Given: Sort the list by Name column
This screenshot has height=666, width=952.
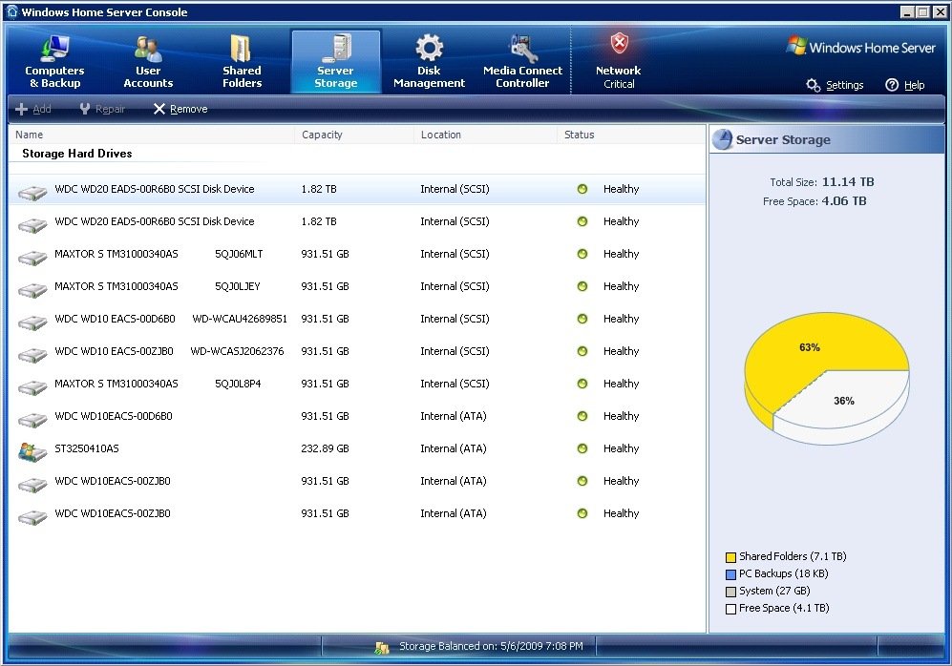Looking at the screenshot, I should (152, 135).
